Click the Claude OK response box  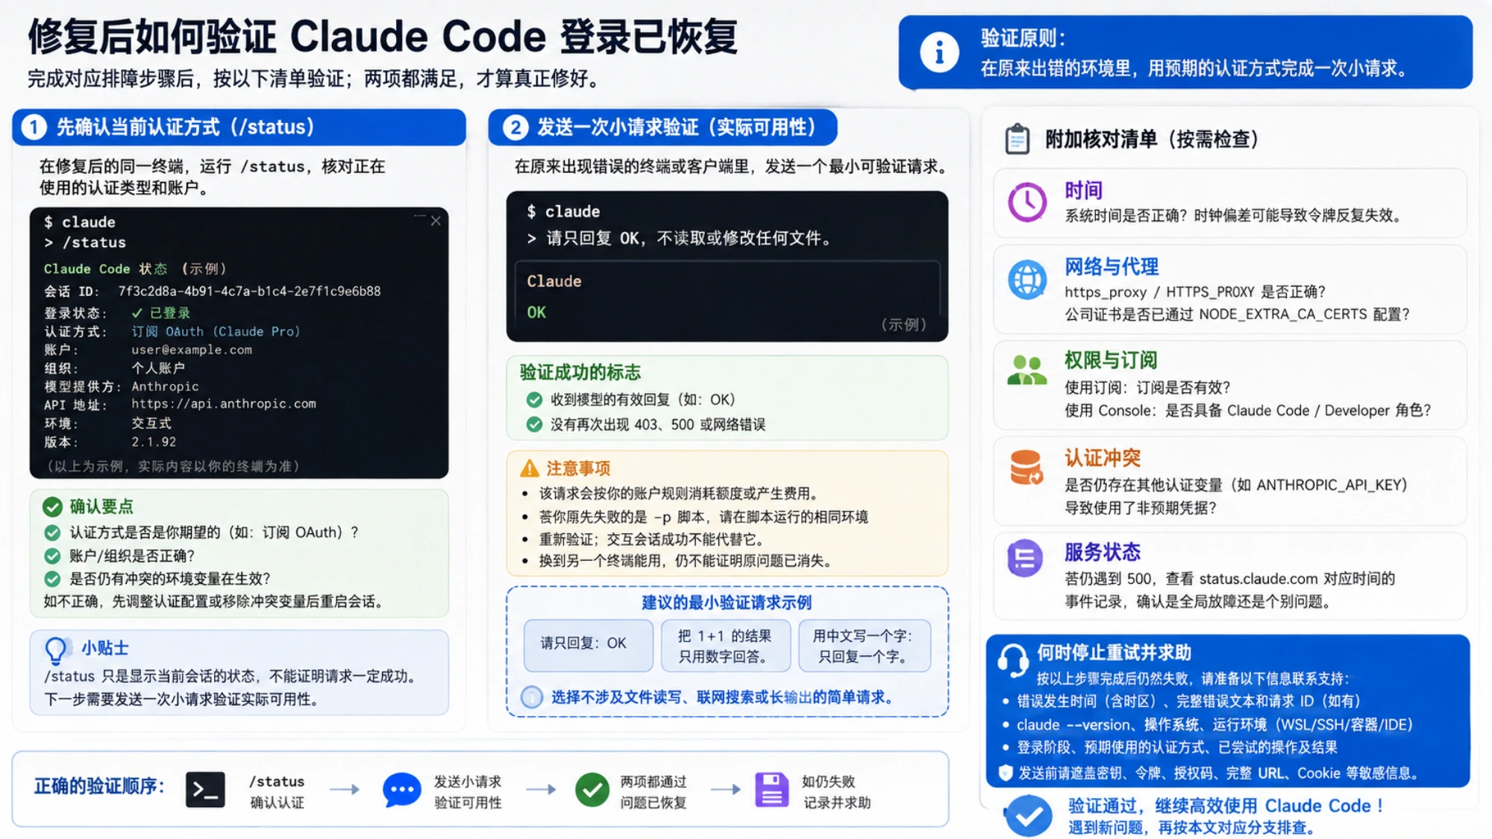[x=727, y=298]
